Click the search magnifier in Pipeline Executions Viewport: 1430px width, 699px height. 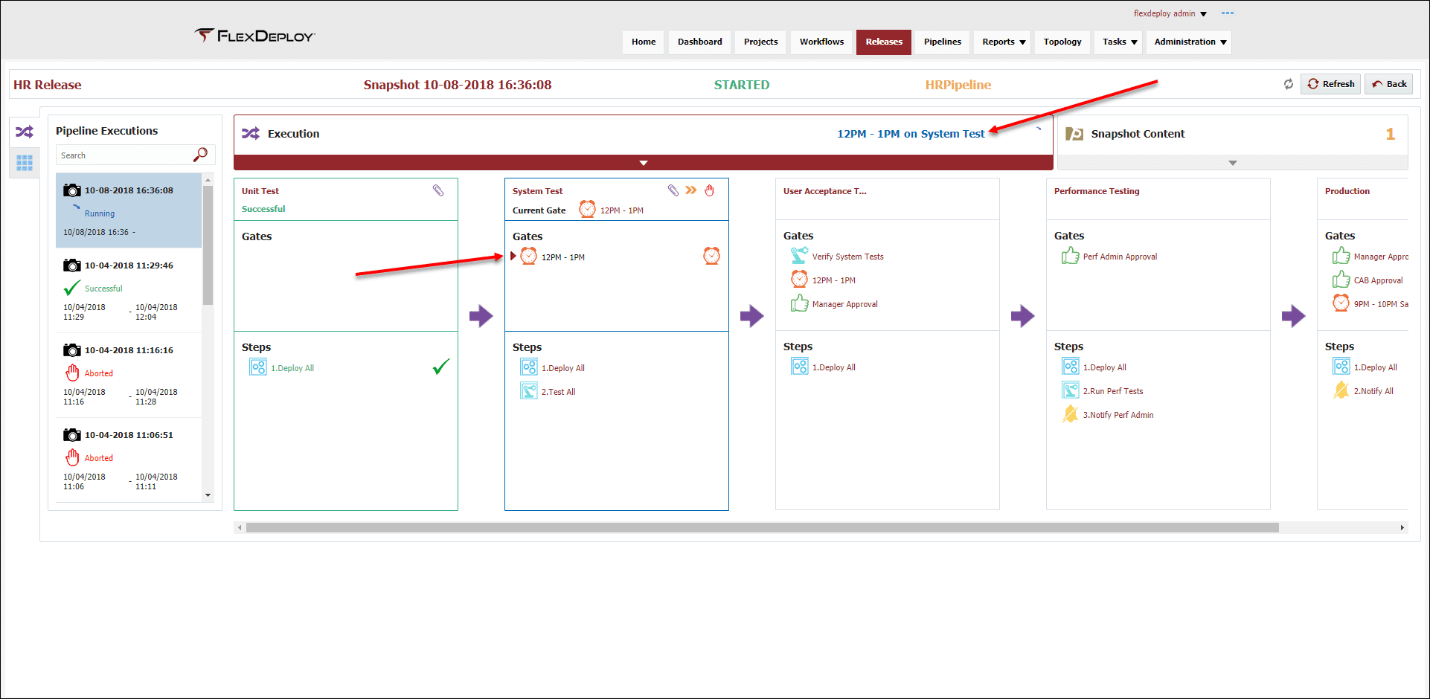click(200, 155)
